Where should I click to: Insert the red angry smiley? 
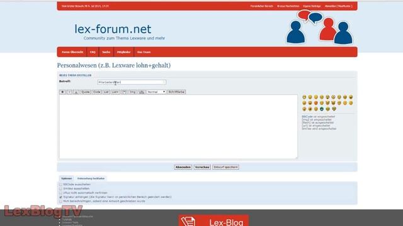316,103
